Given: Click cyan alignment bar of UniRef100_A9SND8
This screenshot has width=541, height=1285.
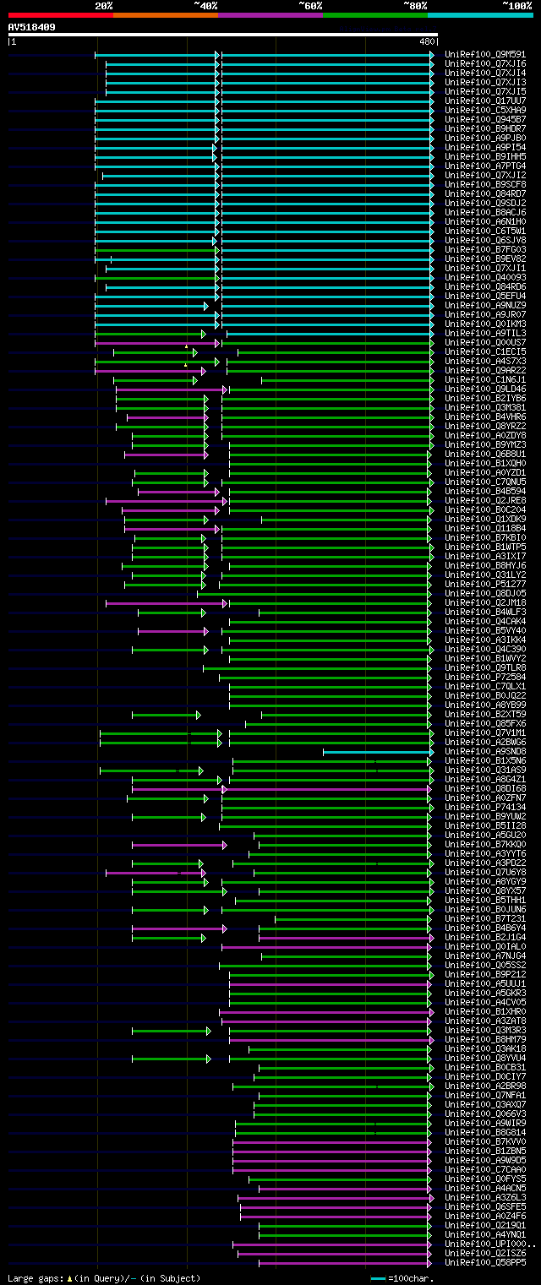Looking at the screenshot, I should point(377,751).
